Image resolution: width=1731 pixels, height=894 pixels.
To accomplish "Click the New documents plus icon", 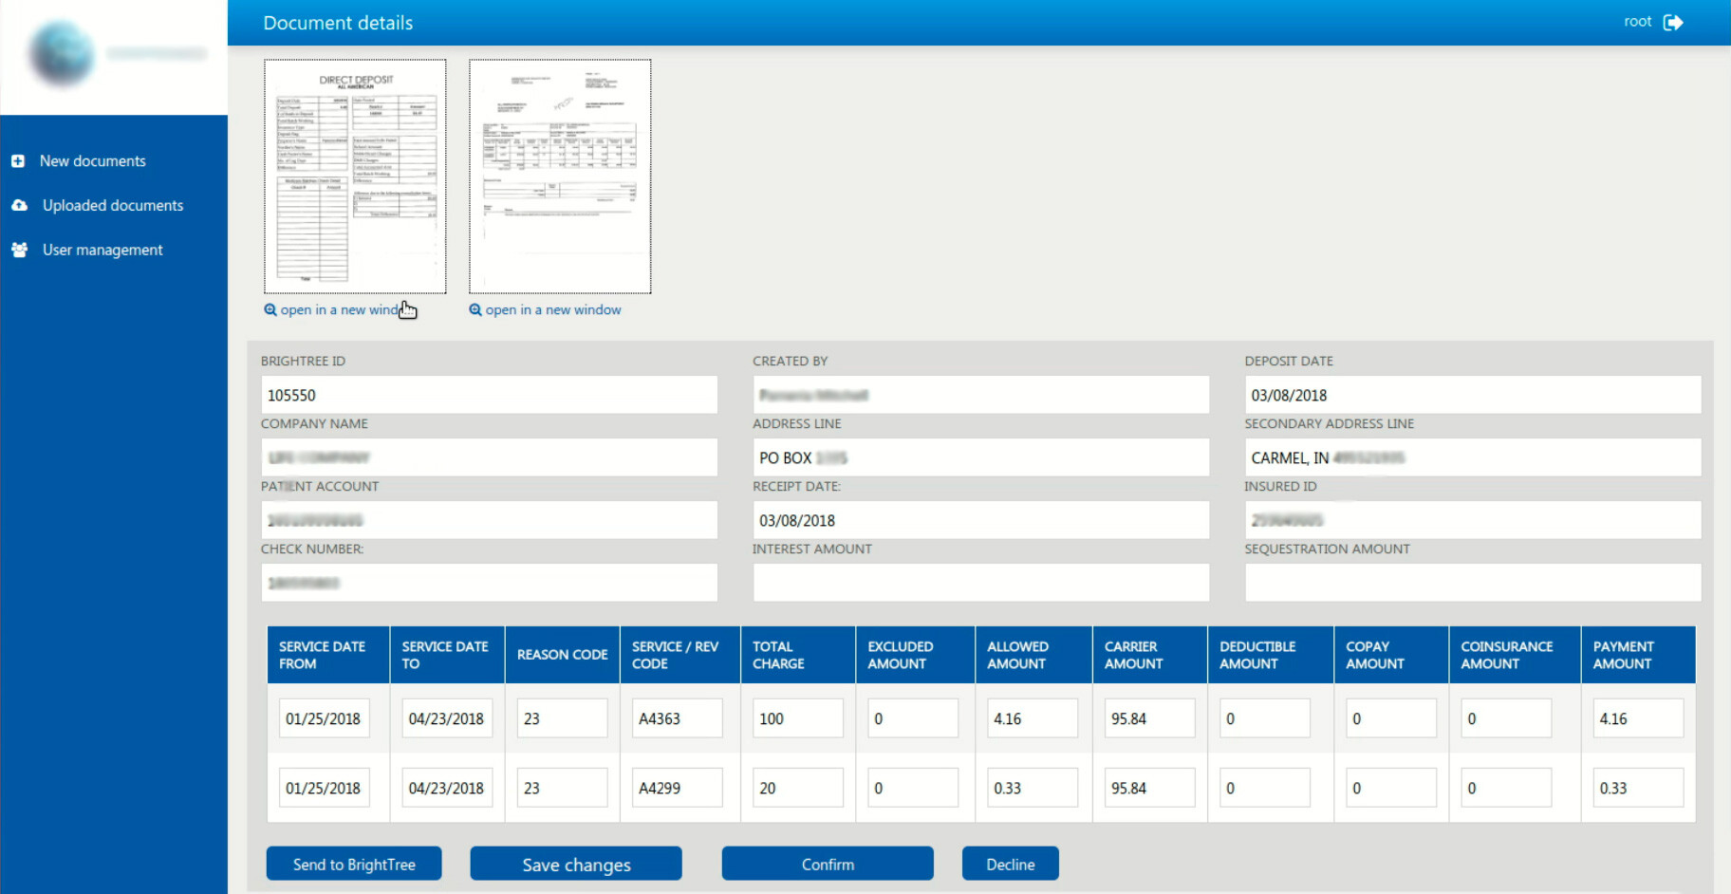I will pos(18,161).
